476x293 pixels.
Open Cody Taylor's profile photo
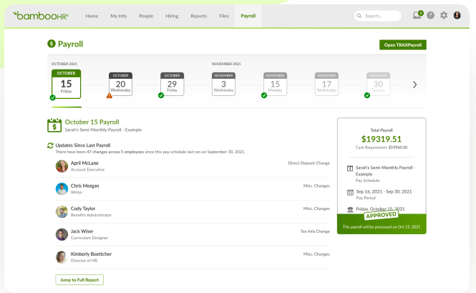pos(62,211)
